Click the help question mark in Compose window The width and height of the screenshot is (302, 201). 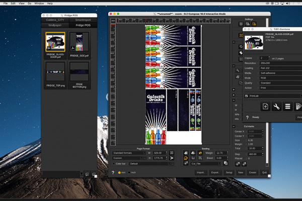click(x=113, y=172)
